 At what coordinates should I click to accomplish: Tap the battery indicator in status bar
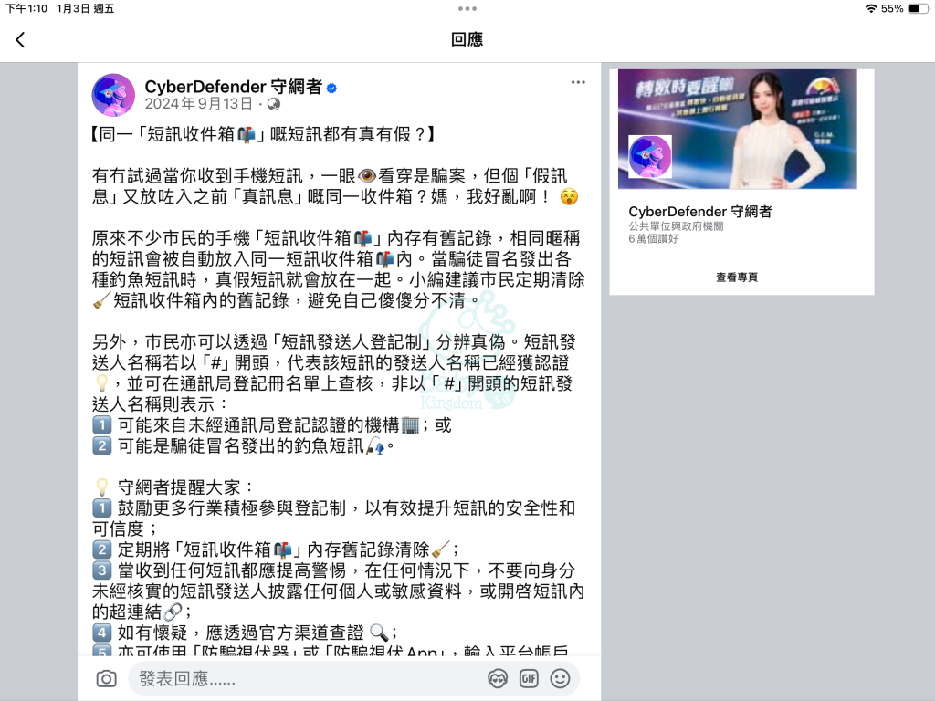918,8
